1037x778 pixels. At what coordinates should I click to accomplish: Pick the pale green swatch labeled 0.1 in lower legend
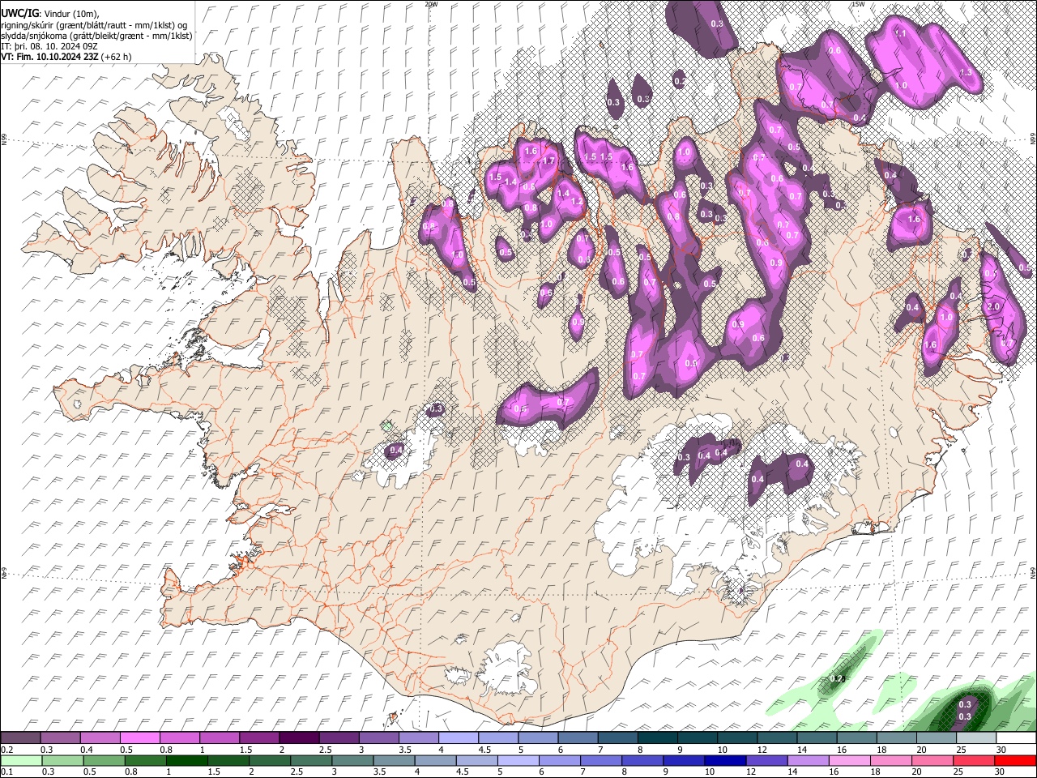[x=22, y=760]
